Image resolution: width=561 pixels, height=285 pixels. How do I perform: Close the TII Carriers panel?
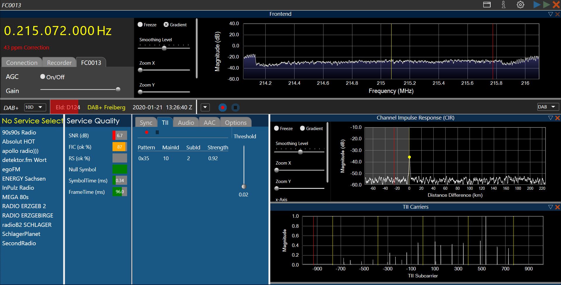557,207
